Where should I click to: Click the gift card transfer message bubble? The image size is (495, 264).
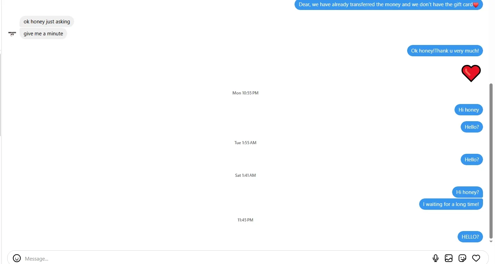click(x=389, y=4)
